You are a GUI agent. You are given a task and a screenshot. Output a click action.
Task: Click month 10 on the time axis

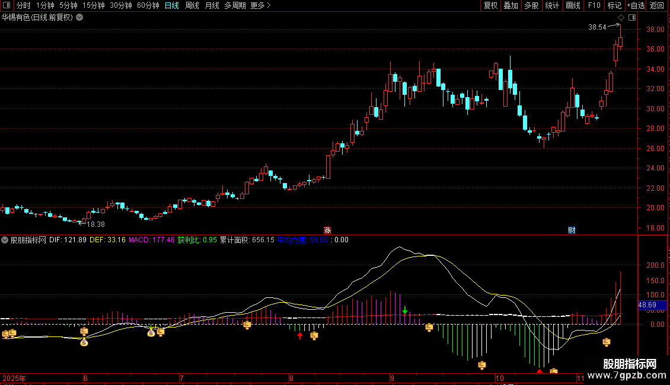click(499, 378)
